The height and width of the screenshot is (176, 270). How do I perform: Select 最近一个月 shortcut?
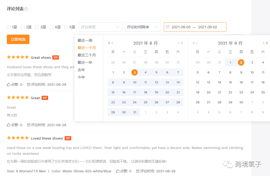click(86, 48)
